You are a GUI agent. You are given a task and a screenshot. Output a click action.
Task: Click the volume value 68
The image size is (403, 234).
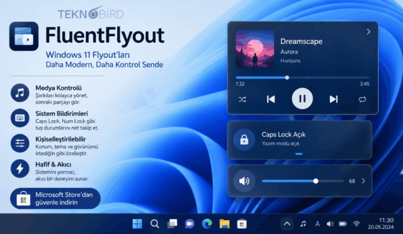[x=352, y=181]
